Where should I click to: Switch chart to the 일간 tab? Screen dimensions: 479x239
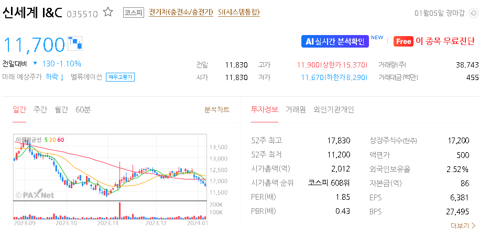(19, 109)
